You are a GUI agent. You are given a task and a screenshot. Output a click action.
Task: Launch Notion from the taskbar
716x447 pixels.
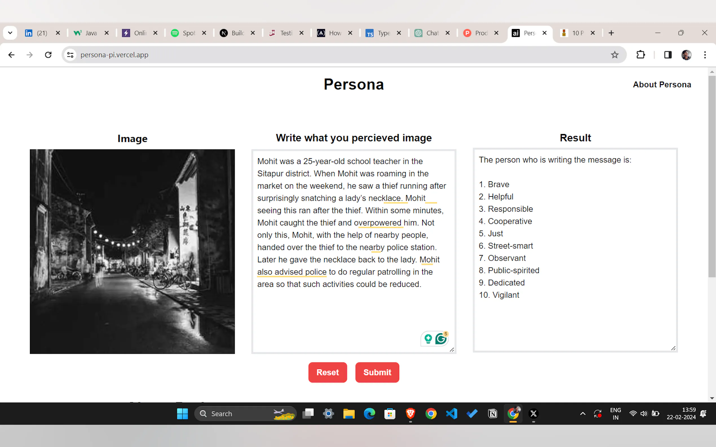(x=492, y=414)
